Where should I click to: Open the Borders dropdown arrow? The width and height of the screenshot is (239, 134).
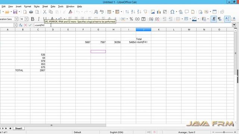pyautogui.click(x=182, y=19)
